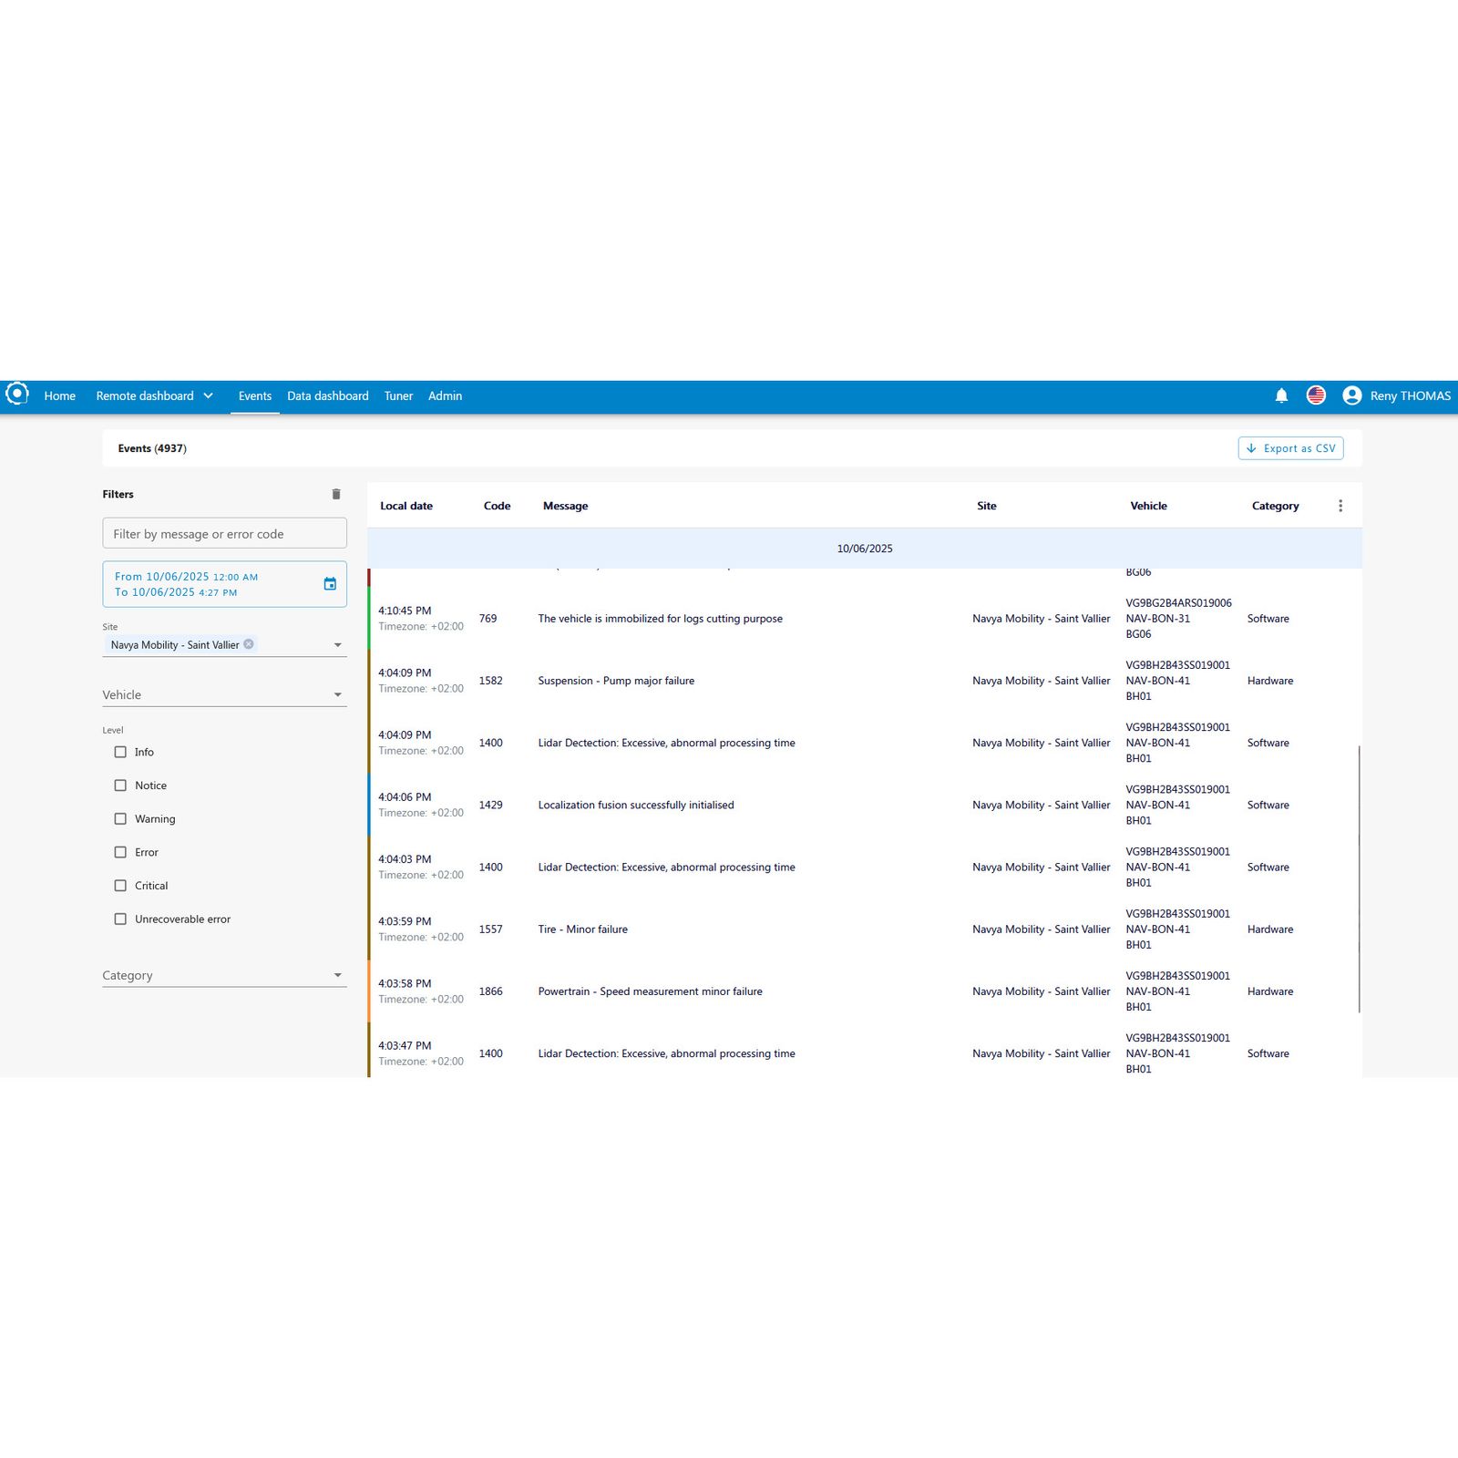The image size is (1458, 1458).
Task: Enable the Info level checkbox
Action: pyautogui.click(x=120, y=752)
